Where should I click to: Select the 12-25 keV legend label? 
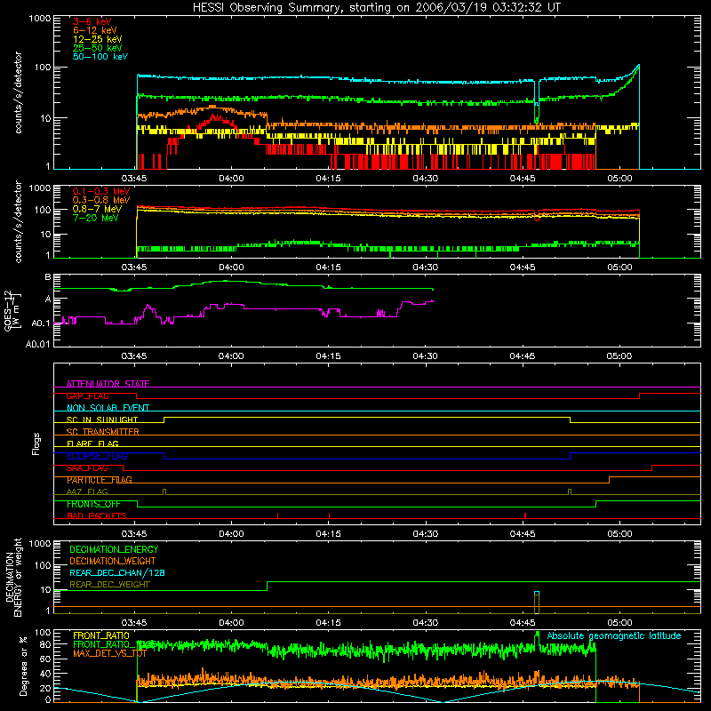tap(97, 39)
